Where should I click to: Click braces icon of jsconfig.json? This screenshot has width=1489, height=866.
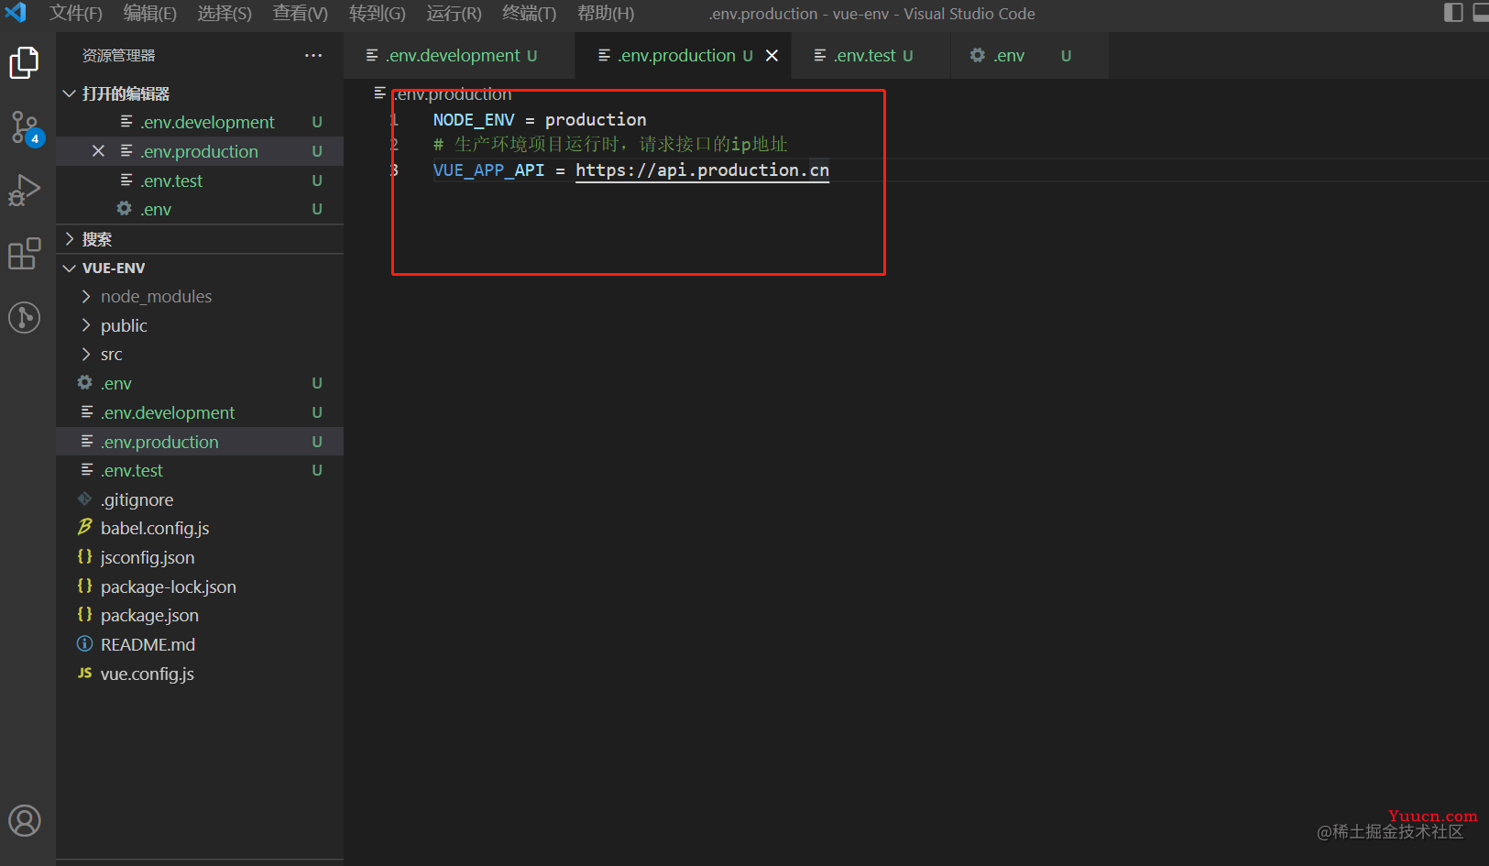[84, 557]
